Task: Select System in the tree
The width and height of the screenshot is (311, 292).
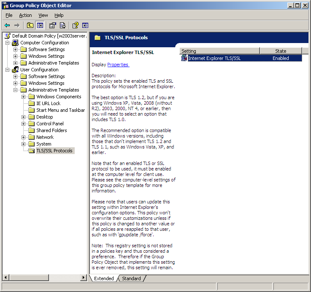Action: point(43,144)
